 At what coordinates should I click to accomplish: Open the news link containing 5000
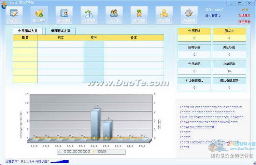pyautogui.click(x=209, y=122)
